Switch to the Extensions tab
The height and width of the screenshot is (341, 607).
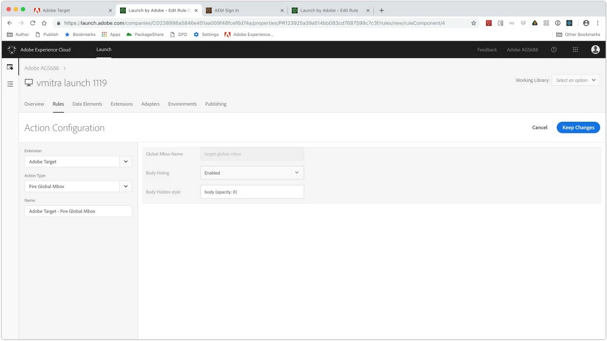122,104
